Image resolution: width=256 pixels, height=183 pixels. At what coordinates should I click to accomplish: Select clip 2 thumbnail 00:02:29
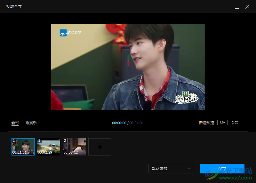(x=49, y=147)
